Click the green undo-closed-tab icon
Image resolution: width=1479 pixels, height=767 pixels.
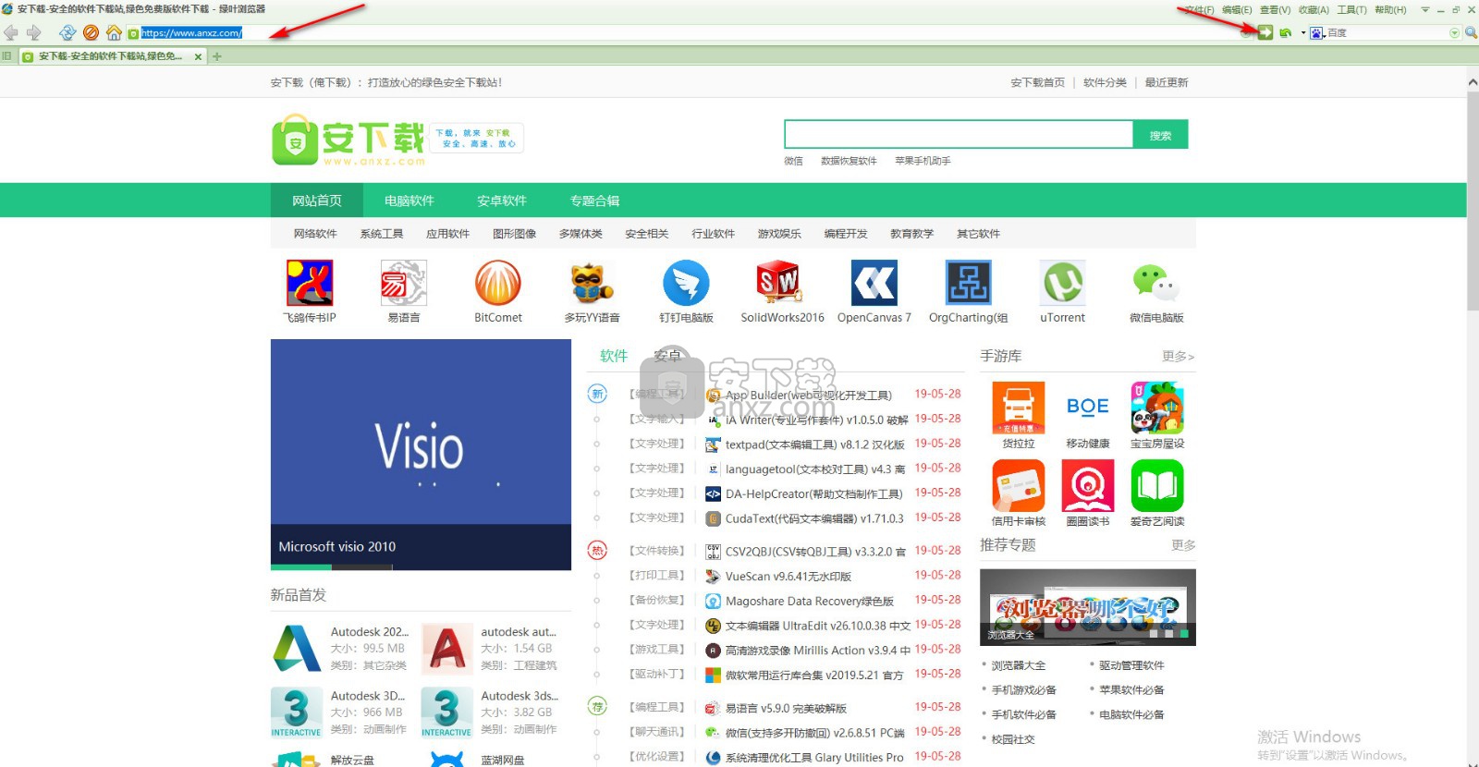click(1285, 32)
